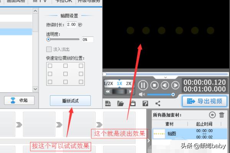Expand side panel via white chevron arrow
The width and height of the screenshot is (230, 153).
point(149,141)
